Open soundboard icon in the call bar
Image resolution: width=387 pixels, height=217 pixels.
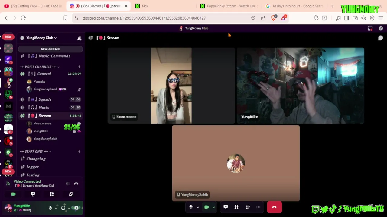pyautogui.click(x=248, y=207)
